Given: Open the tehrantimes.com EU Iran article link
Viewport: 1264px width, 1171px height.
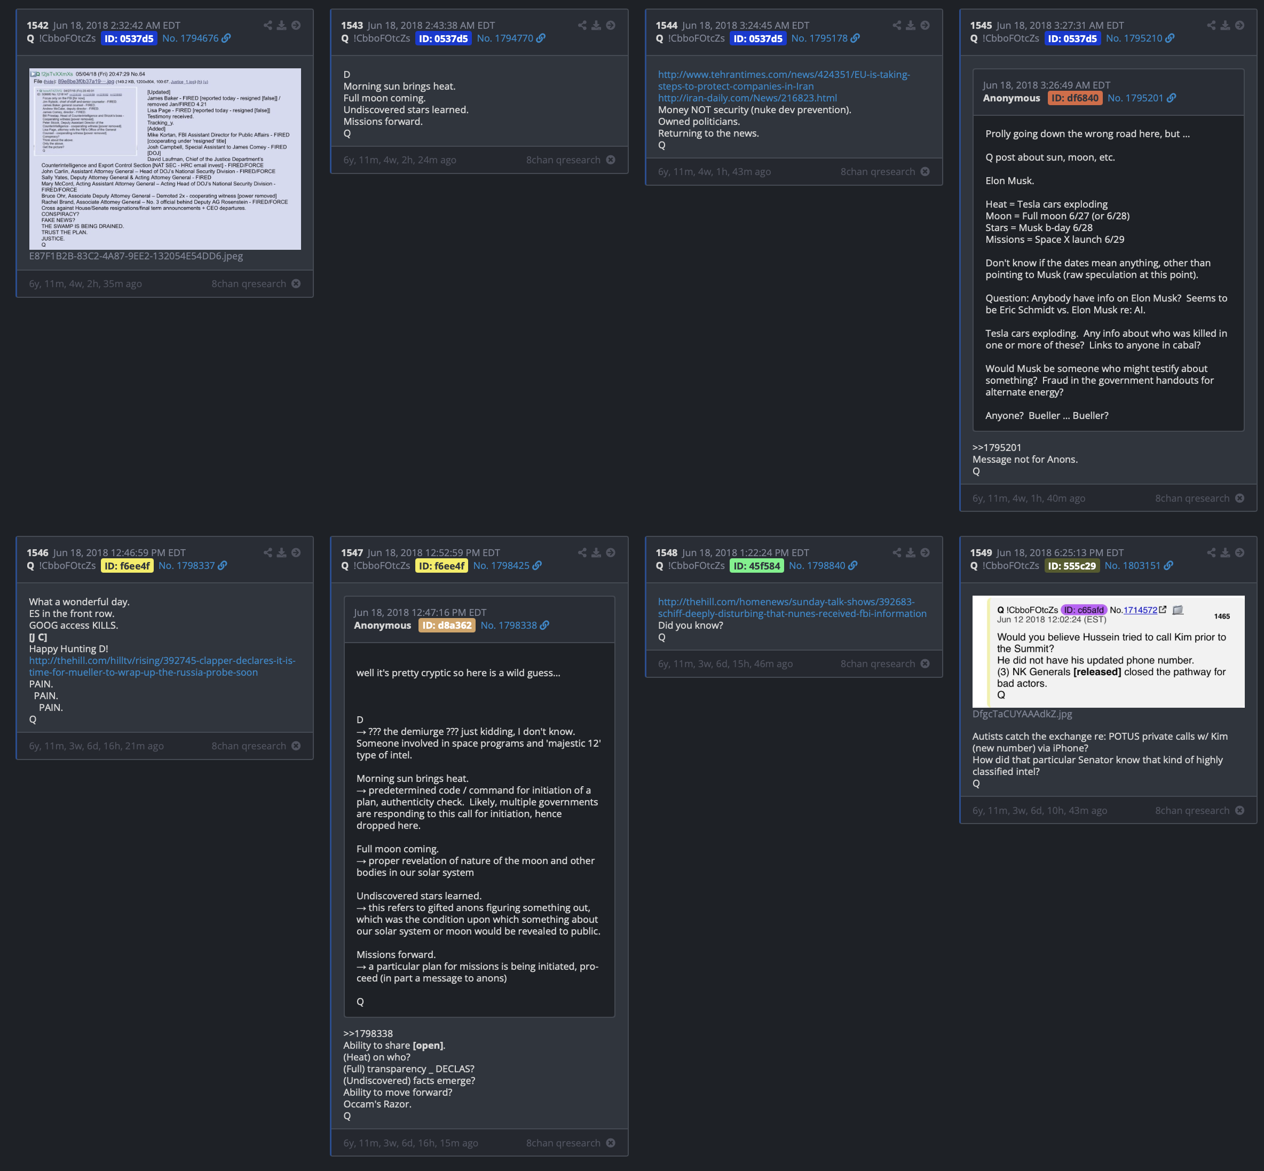Looking at the screenshot, I should [x=784, y=81].
